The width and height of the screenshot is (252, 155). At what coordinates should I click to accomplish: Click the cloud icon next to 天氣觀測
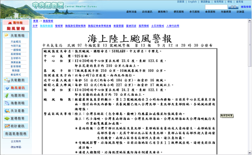pyautogui.click(x=7, y=80)
